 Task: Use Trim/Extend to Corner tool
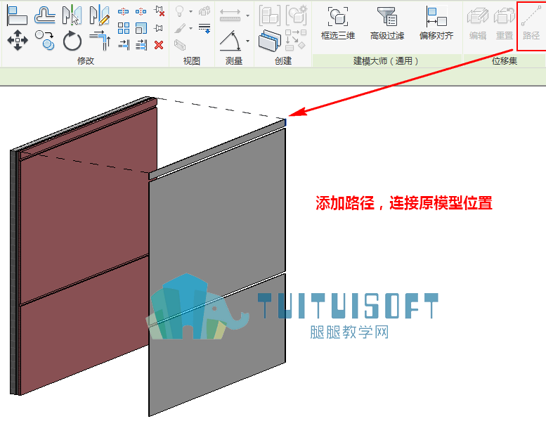(100, 41)
